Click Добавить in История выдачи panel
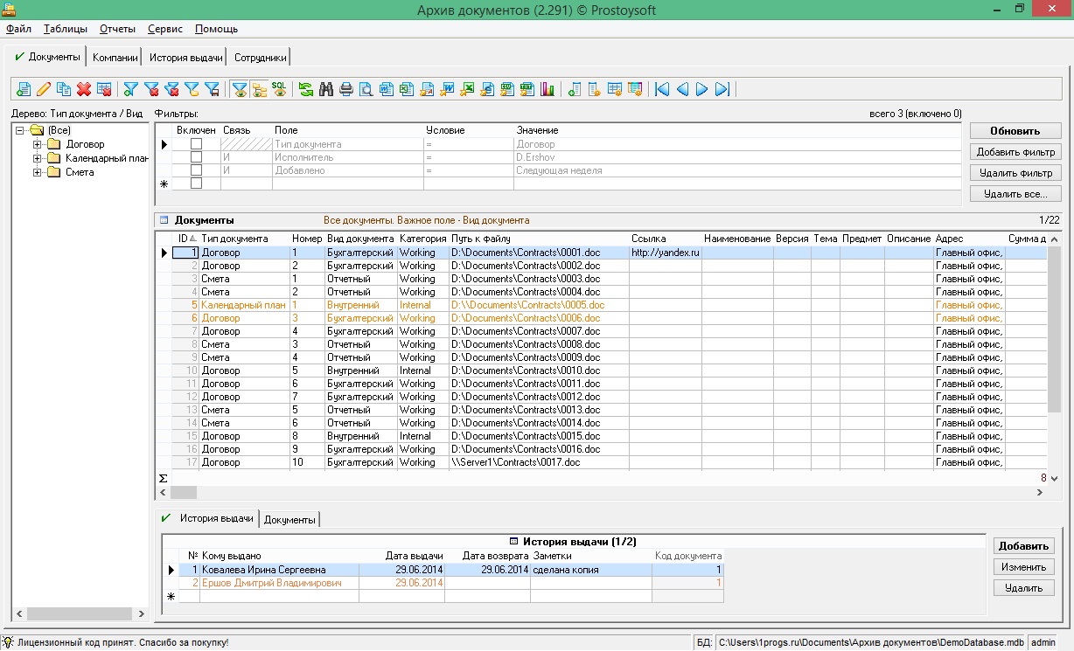This screenshot has width=1074, height=651. [1023, 546]
